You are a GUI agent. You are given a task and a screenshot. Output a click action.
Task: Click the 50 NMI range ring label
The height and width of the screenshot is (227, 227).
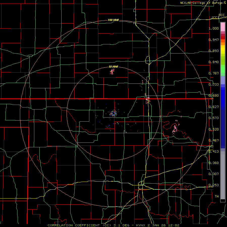(x=113, y=67)
